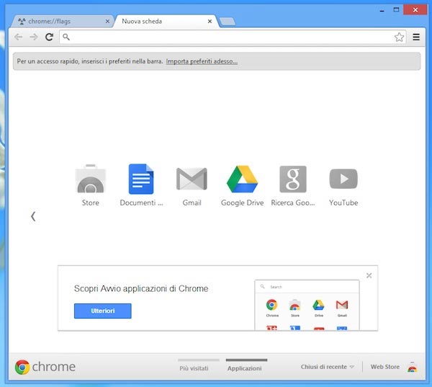The height and width of the screenshot is (387, 432).
Task: Switch to the chrome://flags tab
Action: tap(62, 21)
